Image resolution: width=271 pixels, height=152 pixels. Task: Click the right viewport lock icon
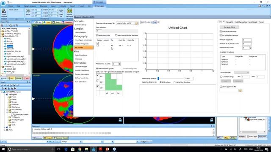click(212, 120)
